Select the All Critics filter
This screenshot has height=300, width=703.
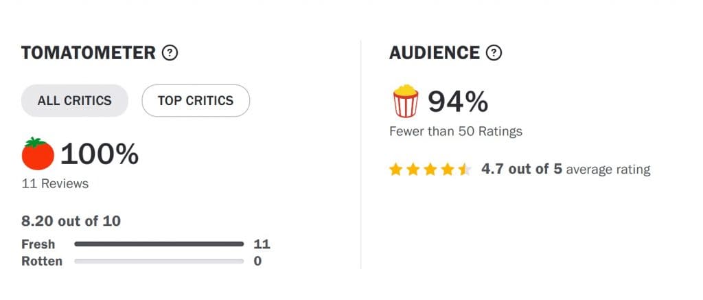(74, 100)
